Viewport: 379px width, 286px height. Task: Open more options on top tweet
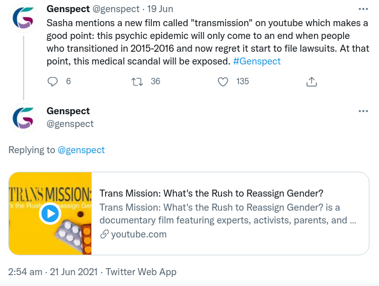pyautogui.click(x=363, y=9)
